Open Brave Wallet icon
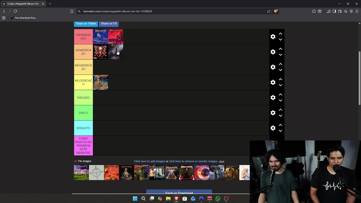This screenshot has height=203, width=361. point(340,11)
